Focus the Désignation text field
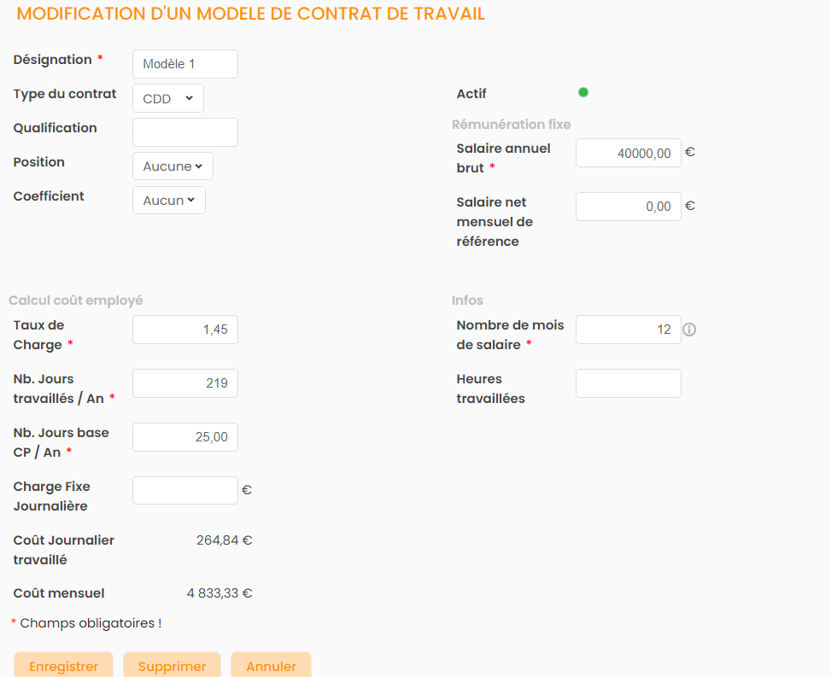Screen dimensions: 831x677 click(185, 64)
